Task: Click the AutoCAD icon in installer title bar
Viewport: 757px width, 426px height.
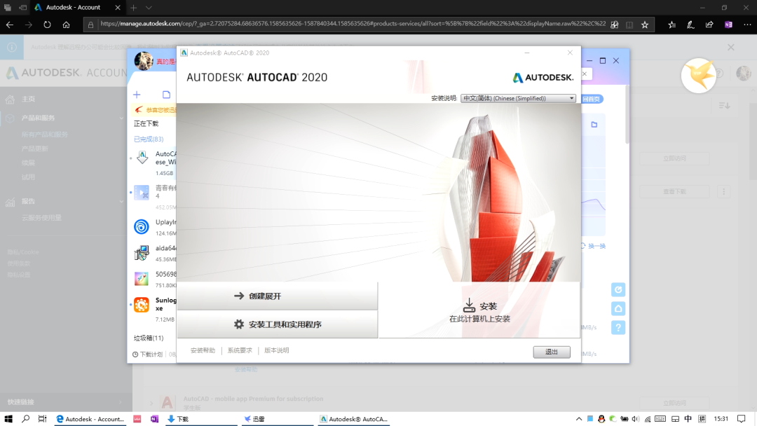Action: [x=184, y=53]
